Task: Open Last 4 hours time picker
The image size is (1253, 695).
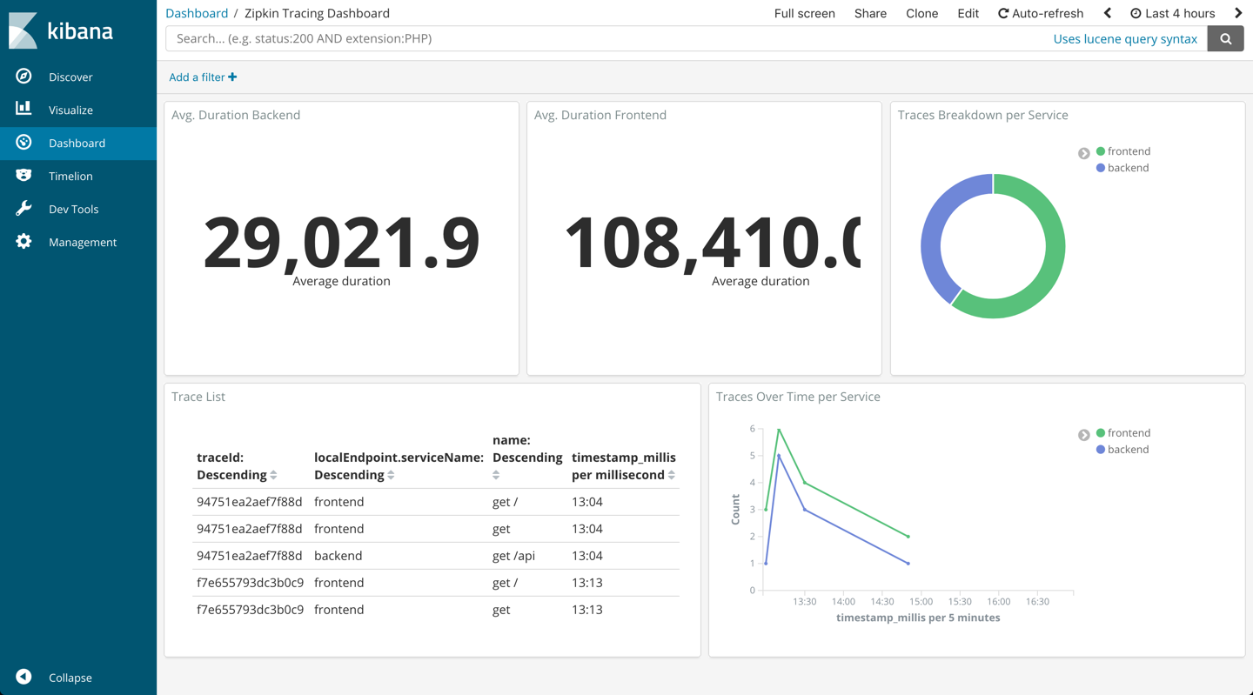Action: pyautogui.click(x=1172, y=13)
